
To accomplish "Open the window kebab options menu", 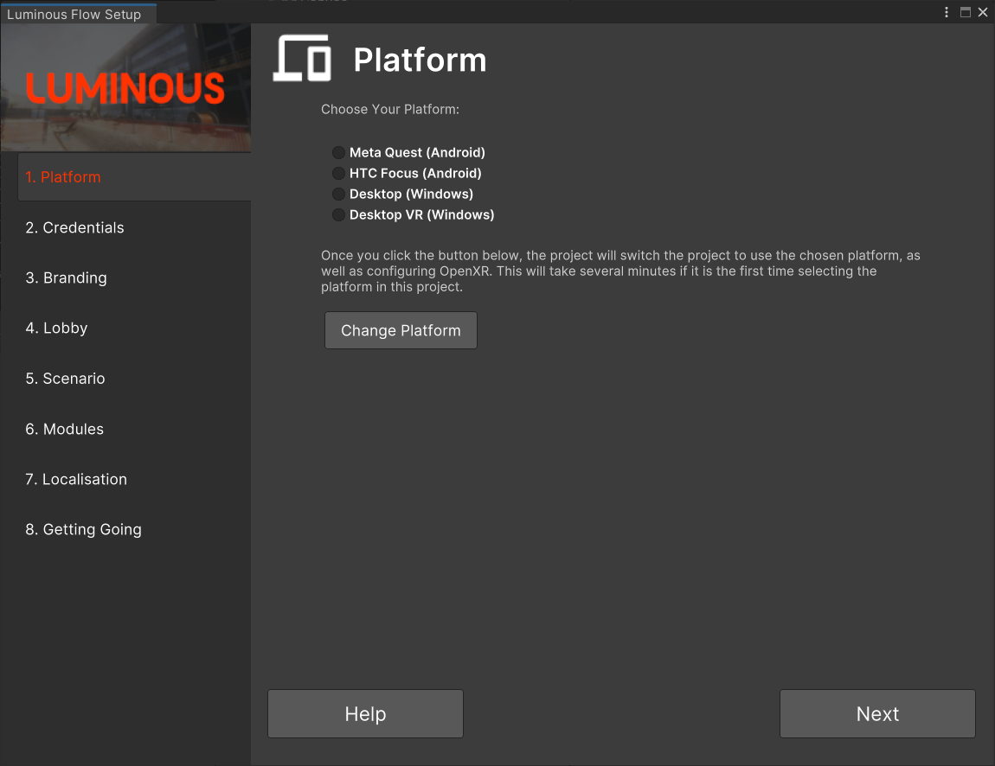I will click(x=947, y=12).
